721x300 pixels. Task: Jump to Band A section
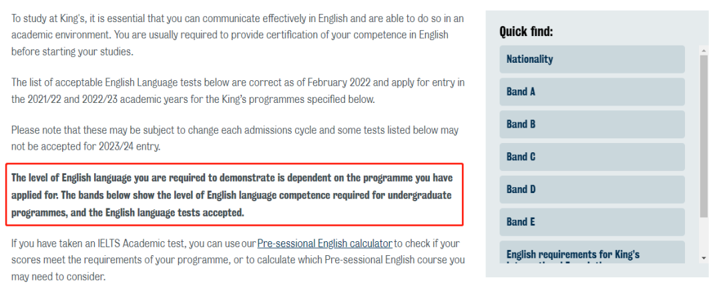[592, 92]
